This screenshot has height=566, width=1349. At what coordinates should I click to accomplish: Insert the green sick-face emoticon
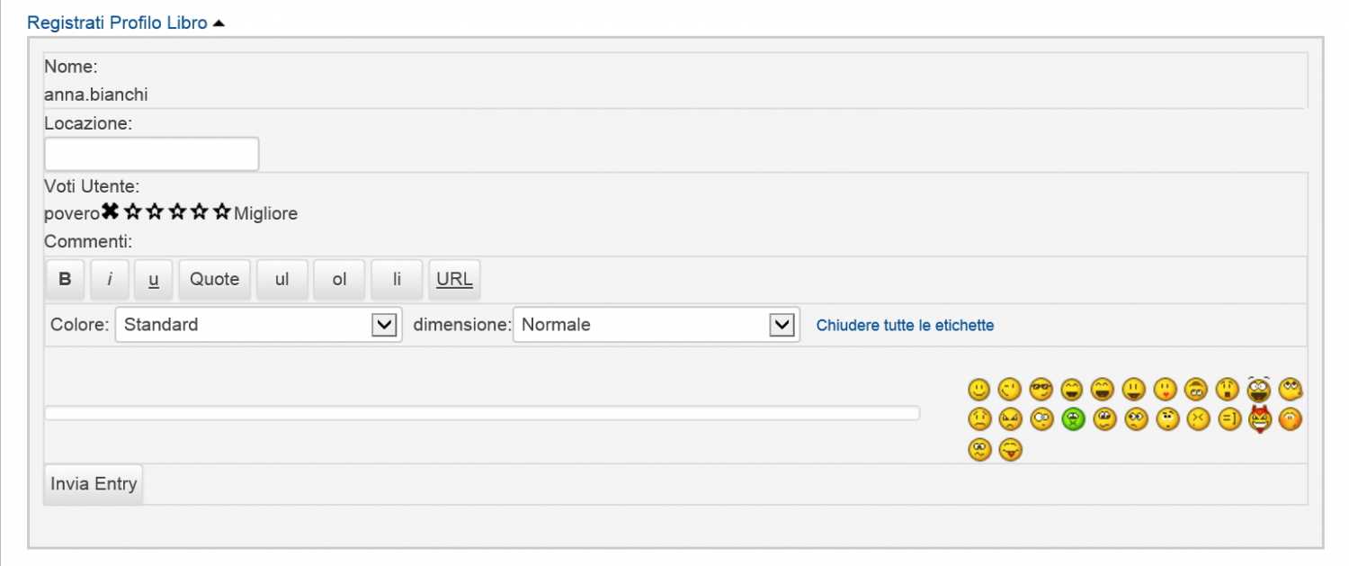tap(1072, 419)
